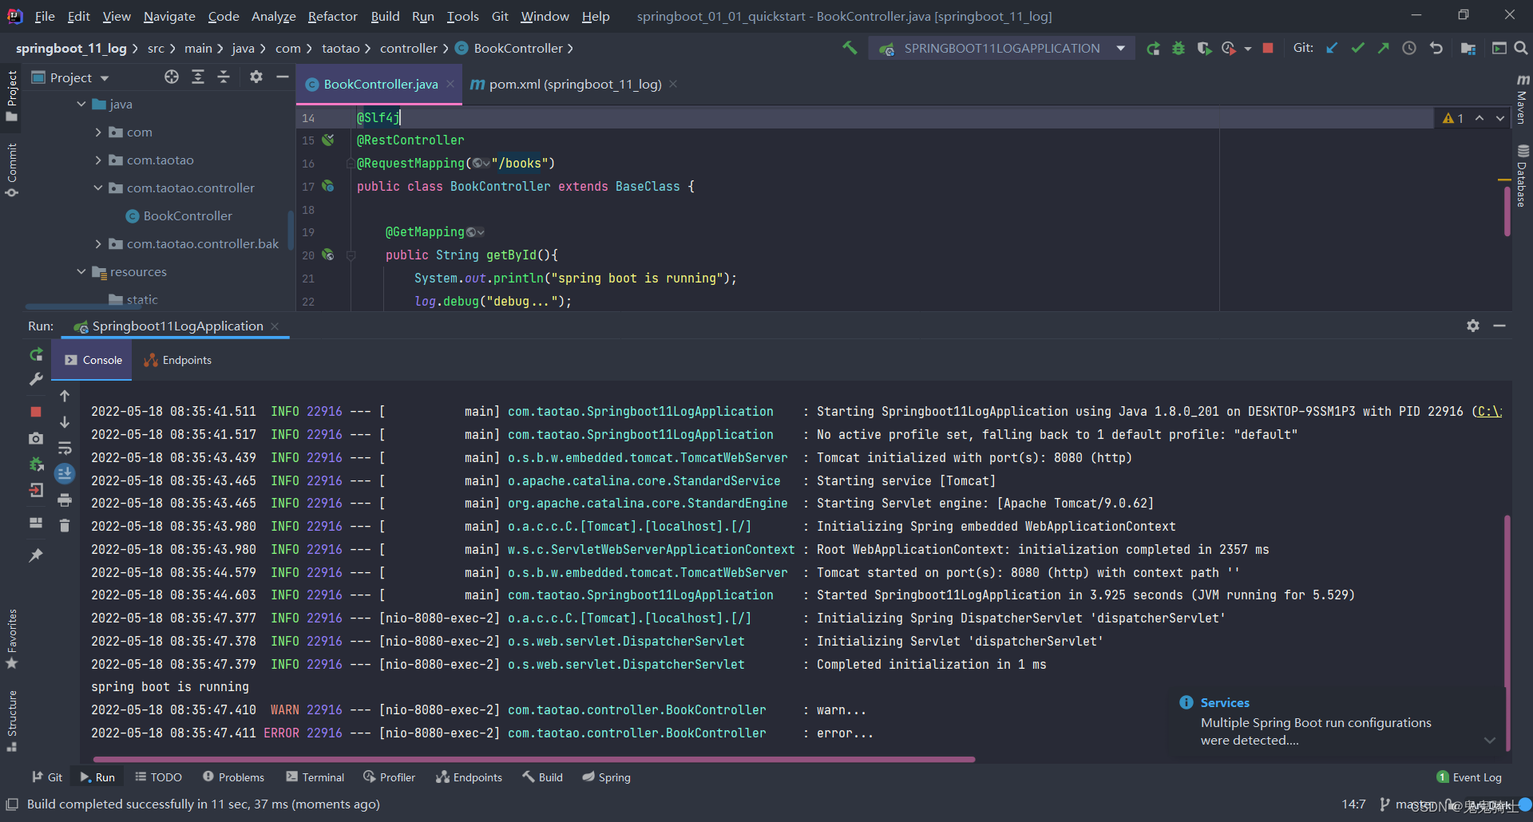Click gutter run icon on line 17
This screenshot has height=822, width=1533.
(x=327, y=186)
